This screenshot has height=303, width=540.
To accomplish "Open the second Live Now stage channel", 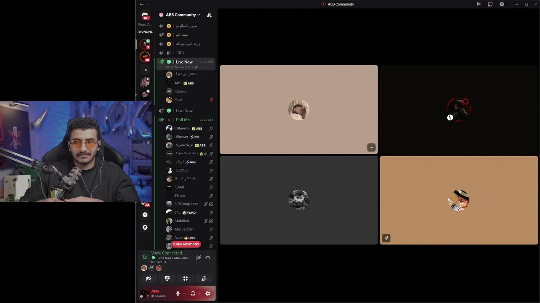I will pos(186,111).
